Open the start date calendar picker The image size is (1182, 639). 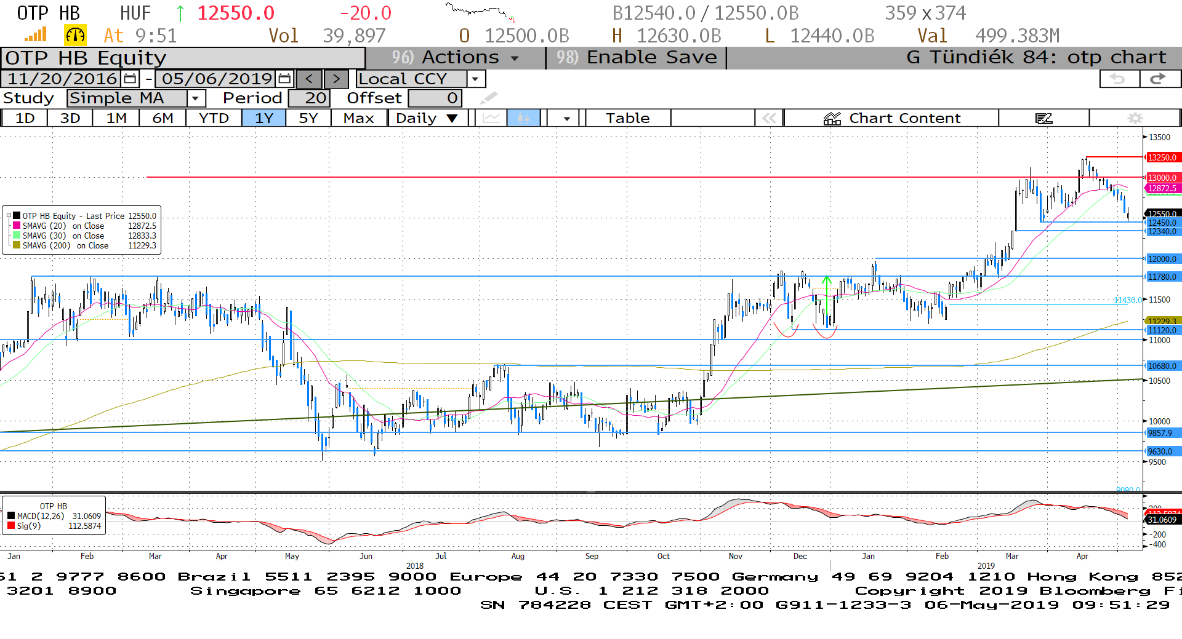pyautogui.click(x=130, y=79)
